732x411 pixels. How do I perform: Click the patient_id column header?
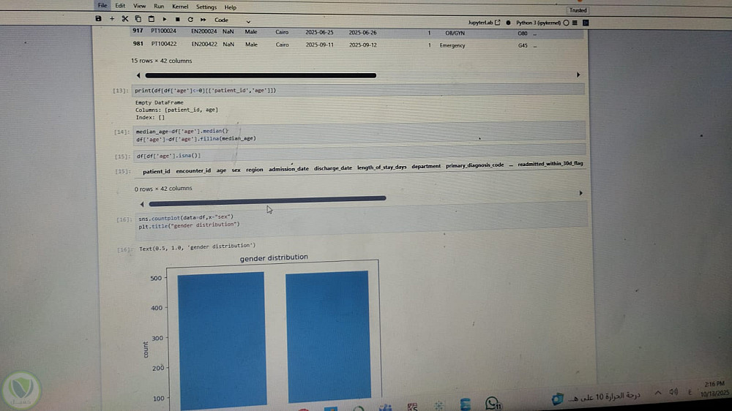point(157,172)
